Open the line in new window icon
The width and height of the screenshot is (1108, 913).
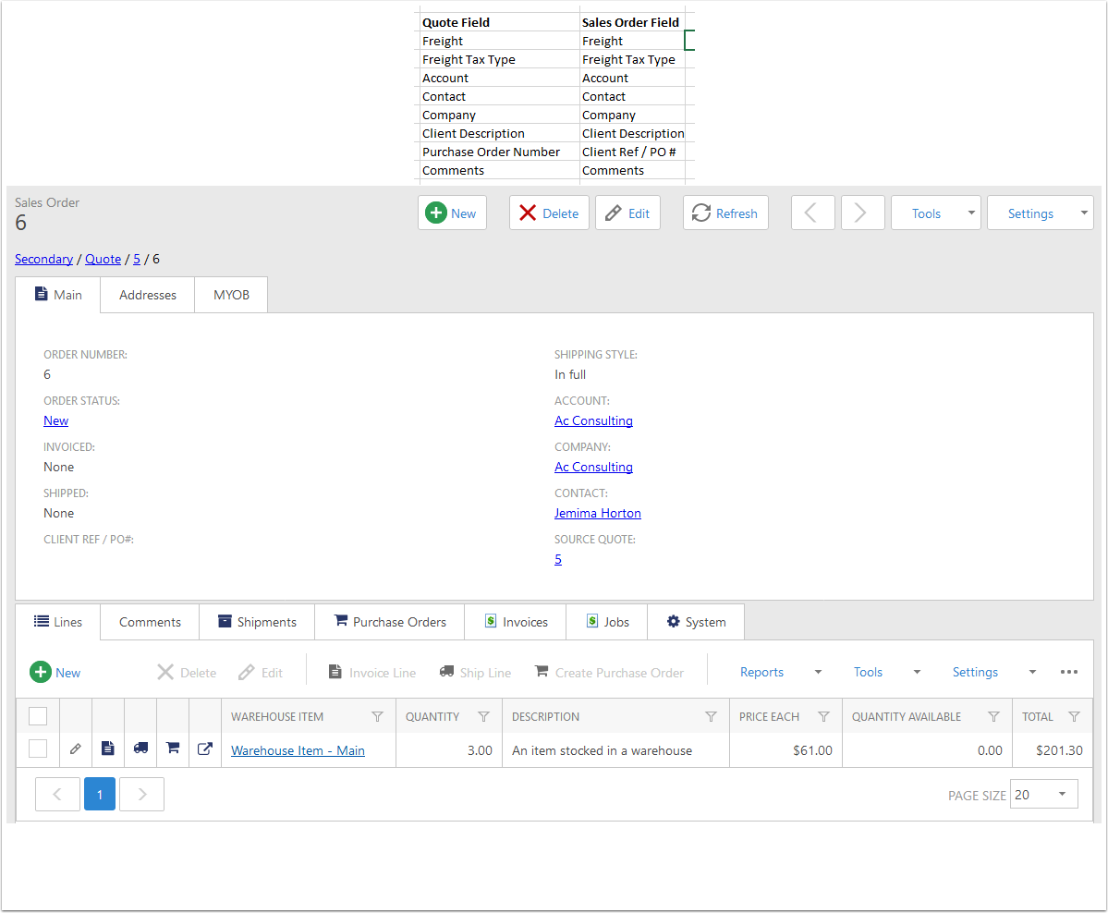point(205,749)
